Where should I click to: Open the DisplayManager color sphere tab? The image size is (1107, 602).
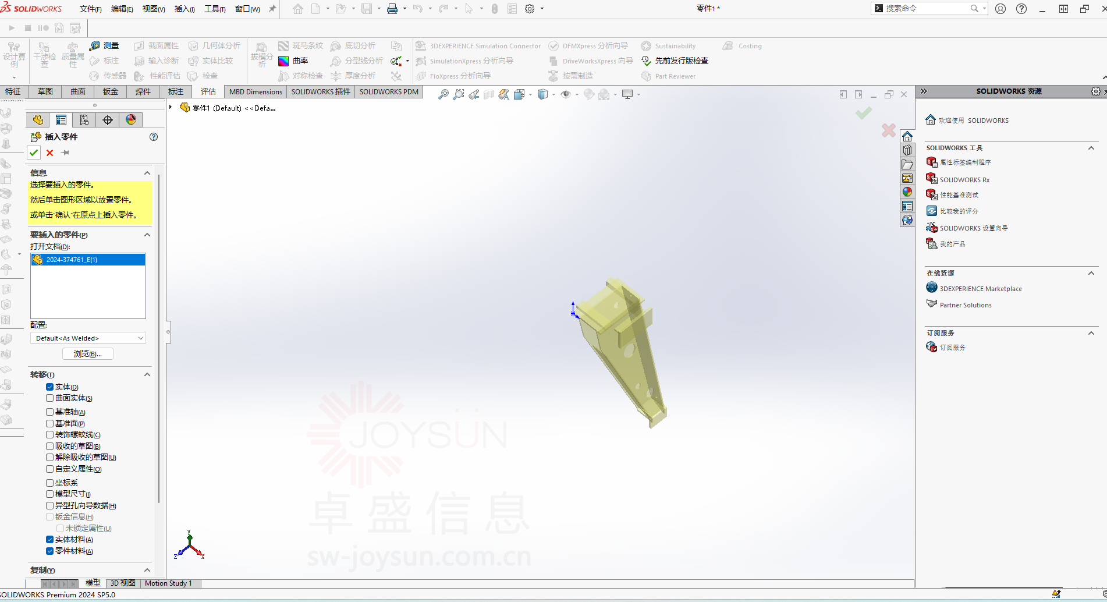point(131,120)
